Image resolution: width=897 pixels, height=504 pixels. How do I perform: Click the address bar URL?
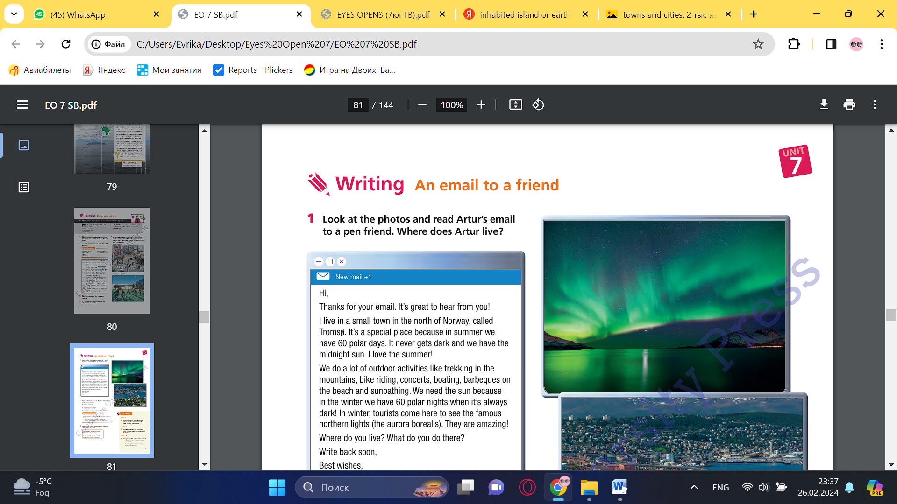(277, 44)
